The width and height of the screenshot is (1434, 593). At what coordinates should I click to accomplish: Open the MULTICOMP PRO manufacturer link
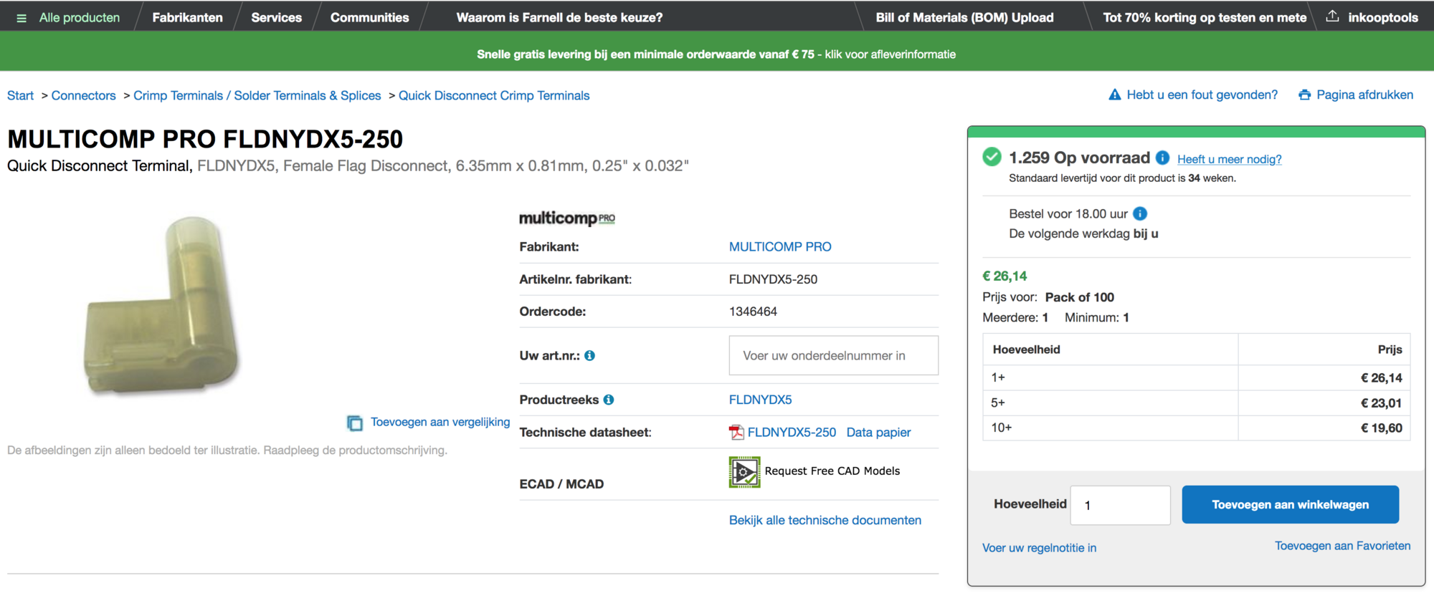click(x=780, y=247)
